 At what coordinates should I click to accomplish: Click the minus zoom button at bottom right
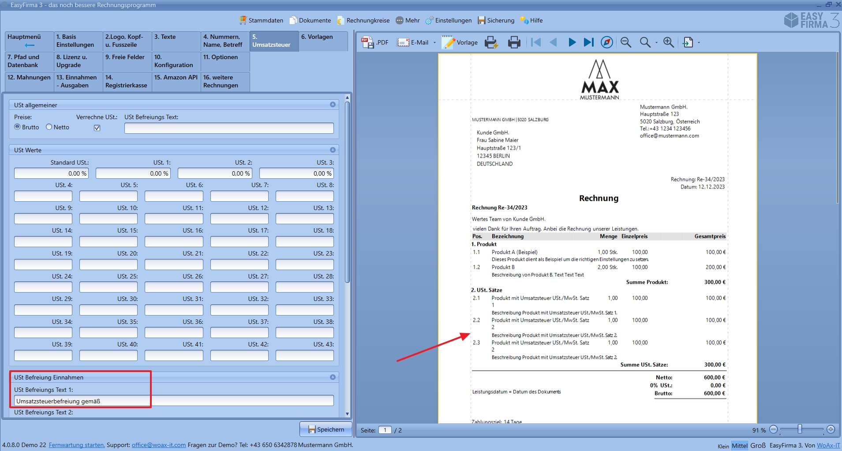coord(774,429)
